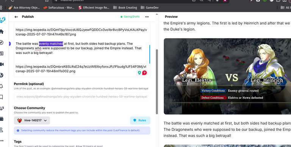This screenshot has width=291, height=147.
Task: Click the vlcsnap 15h48m11s002.png image URL
Action: [x=81, y=69]
